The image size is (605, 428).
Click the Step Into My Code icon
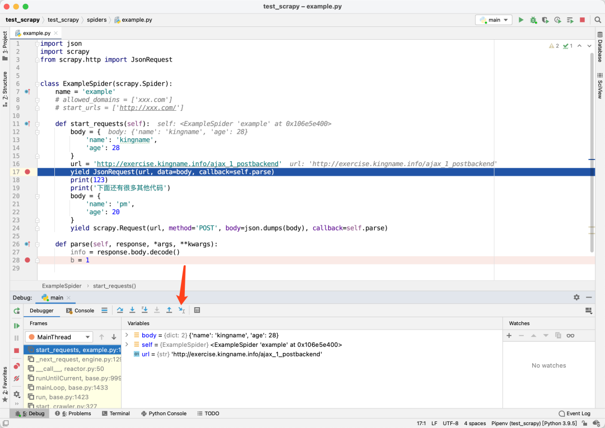pyautogui.click(x=145, y=310)
